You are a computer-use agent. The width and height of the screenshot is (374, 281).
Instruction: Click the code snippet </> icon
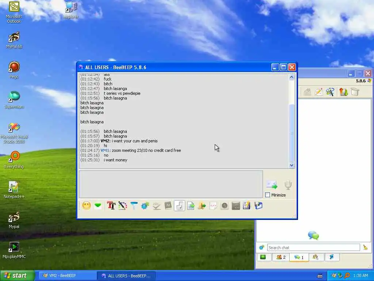tap(213, 206)
